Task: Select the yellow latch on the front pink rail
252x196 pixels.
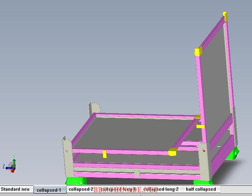Action: (x=104, y=154)
